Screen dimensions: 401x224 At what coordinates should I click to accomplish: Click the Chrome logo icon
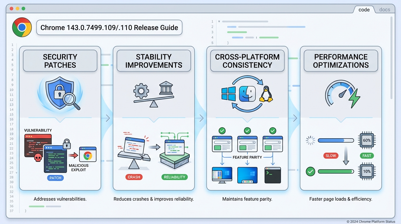tap(22, 27)
